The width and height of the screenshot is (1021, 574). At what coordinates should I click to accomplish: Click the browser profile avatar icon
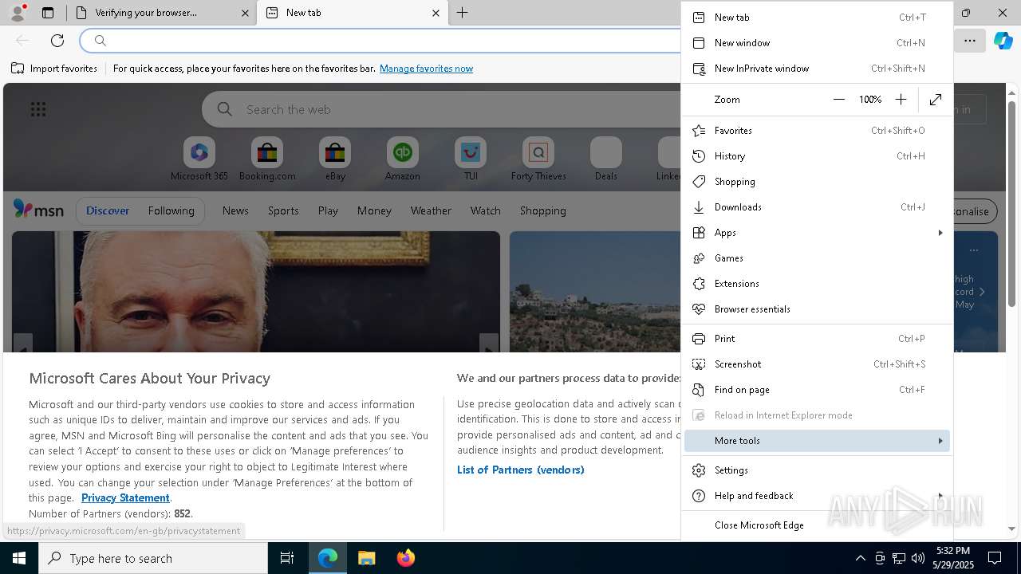click(17, 12)
